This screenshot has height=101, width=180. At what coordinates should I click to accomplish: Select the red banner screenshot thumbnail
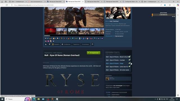[x=50, y=31]
